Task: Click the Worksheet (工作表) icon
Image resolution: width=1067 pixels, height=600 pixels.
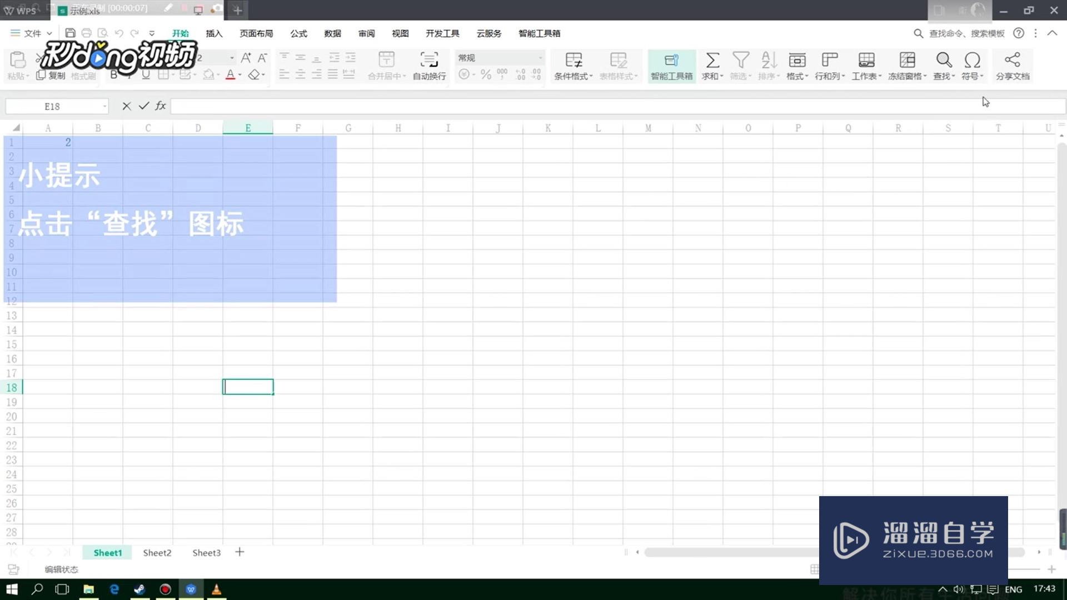Action: click(x=866, y=60)
